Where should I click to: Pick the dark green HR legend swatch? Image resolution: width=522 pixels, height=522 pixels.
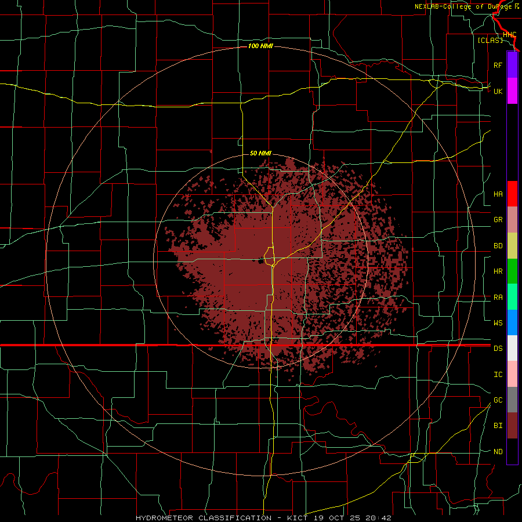(512, 271)
